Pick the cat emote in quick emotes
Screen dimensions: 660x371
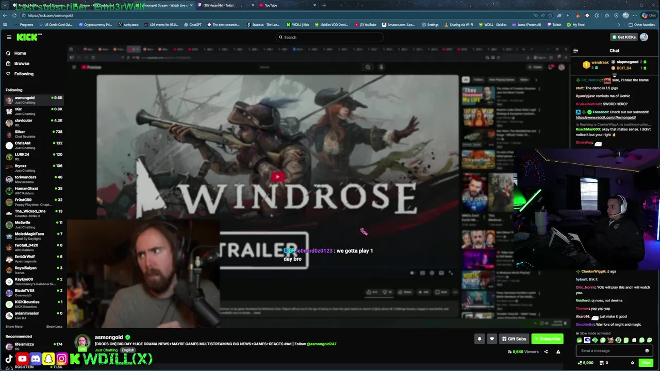[x=611, y=340]
